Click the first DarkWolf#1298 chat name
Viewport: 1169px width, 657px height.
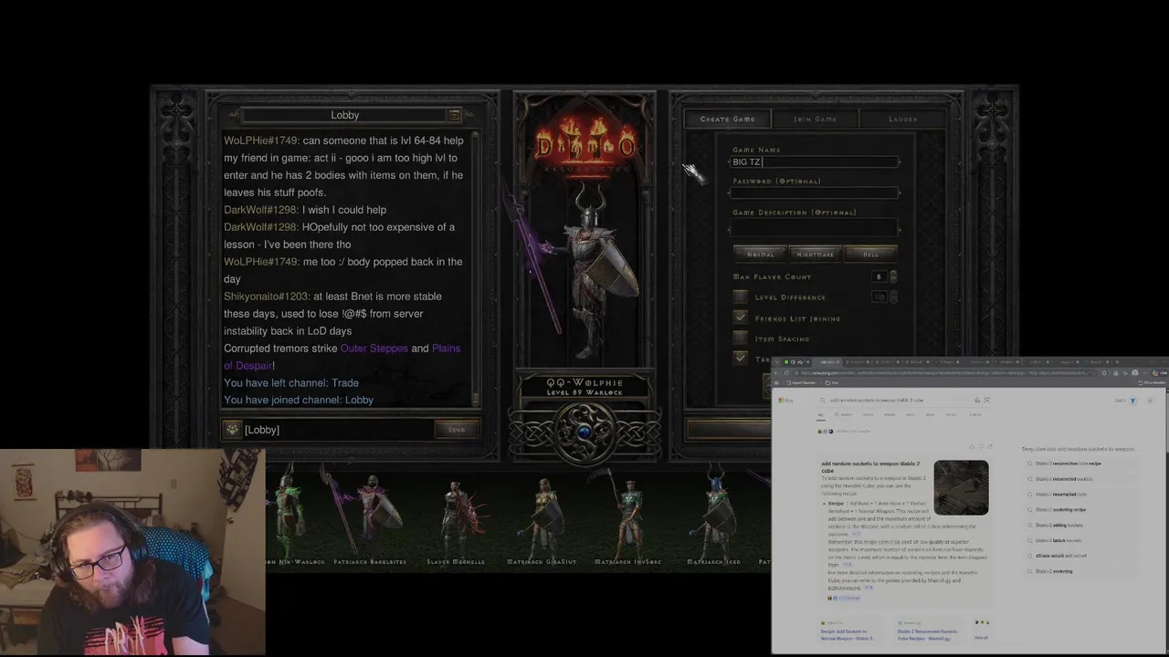(260, 210)
